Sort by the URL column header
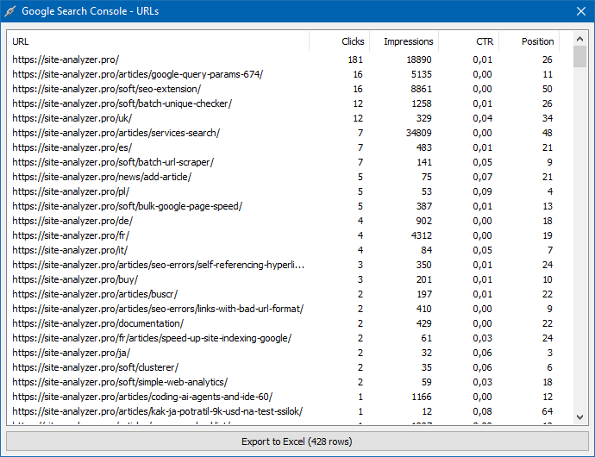This screenshot has width=595, height=457. coord(158,41)
